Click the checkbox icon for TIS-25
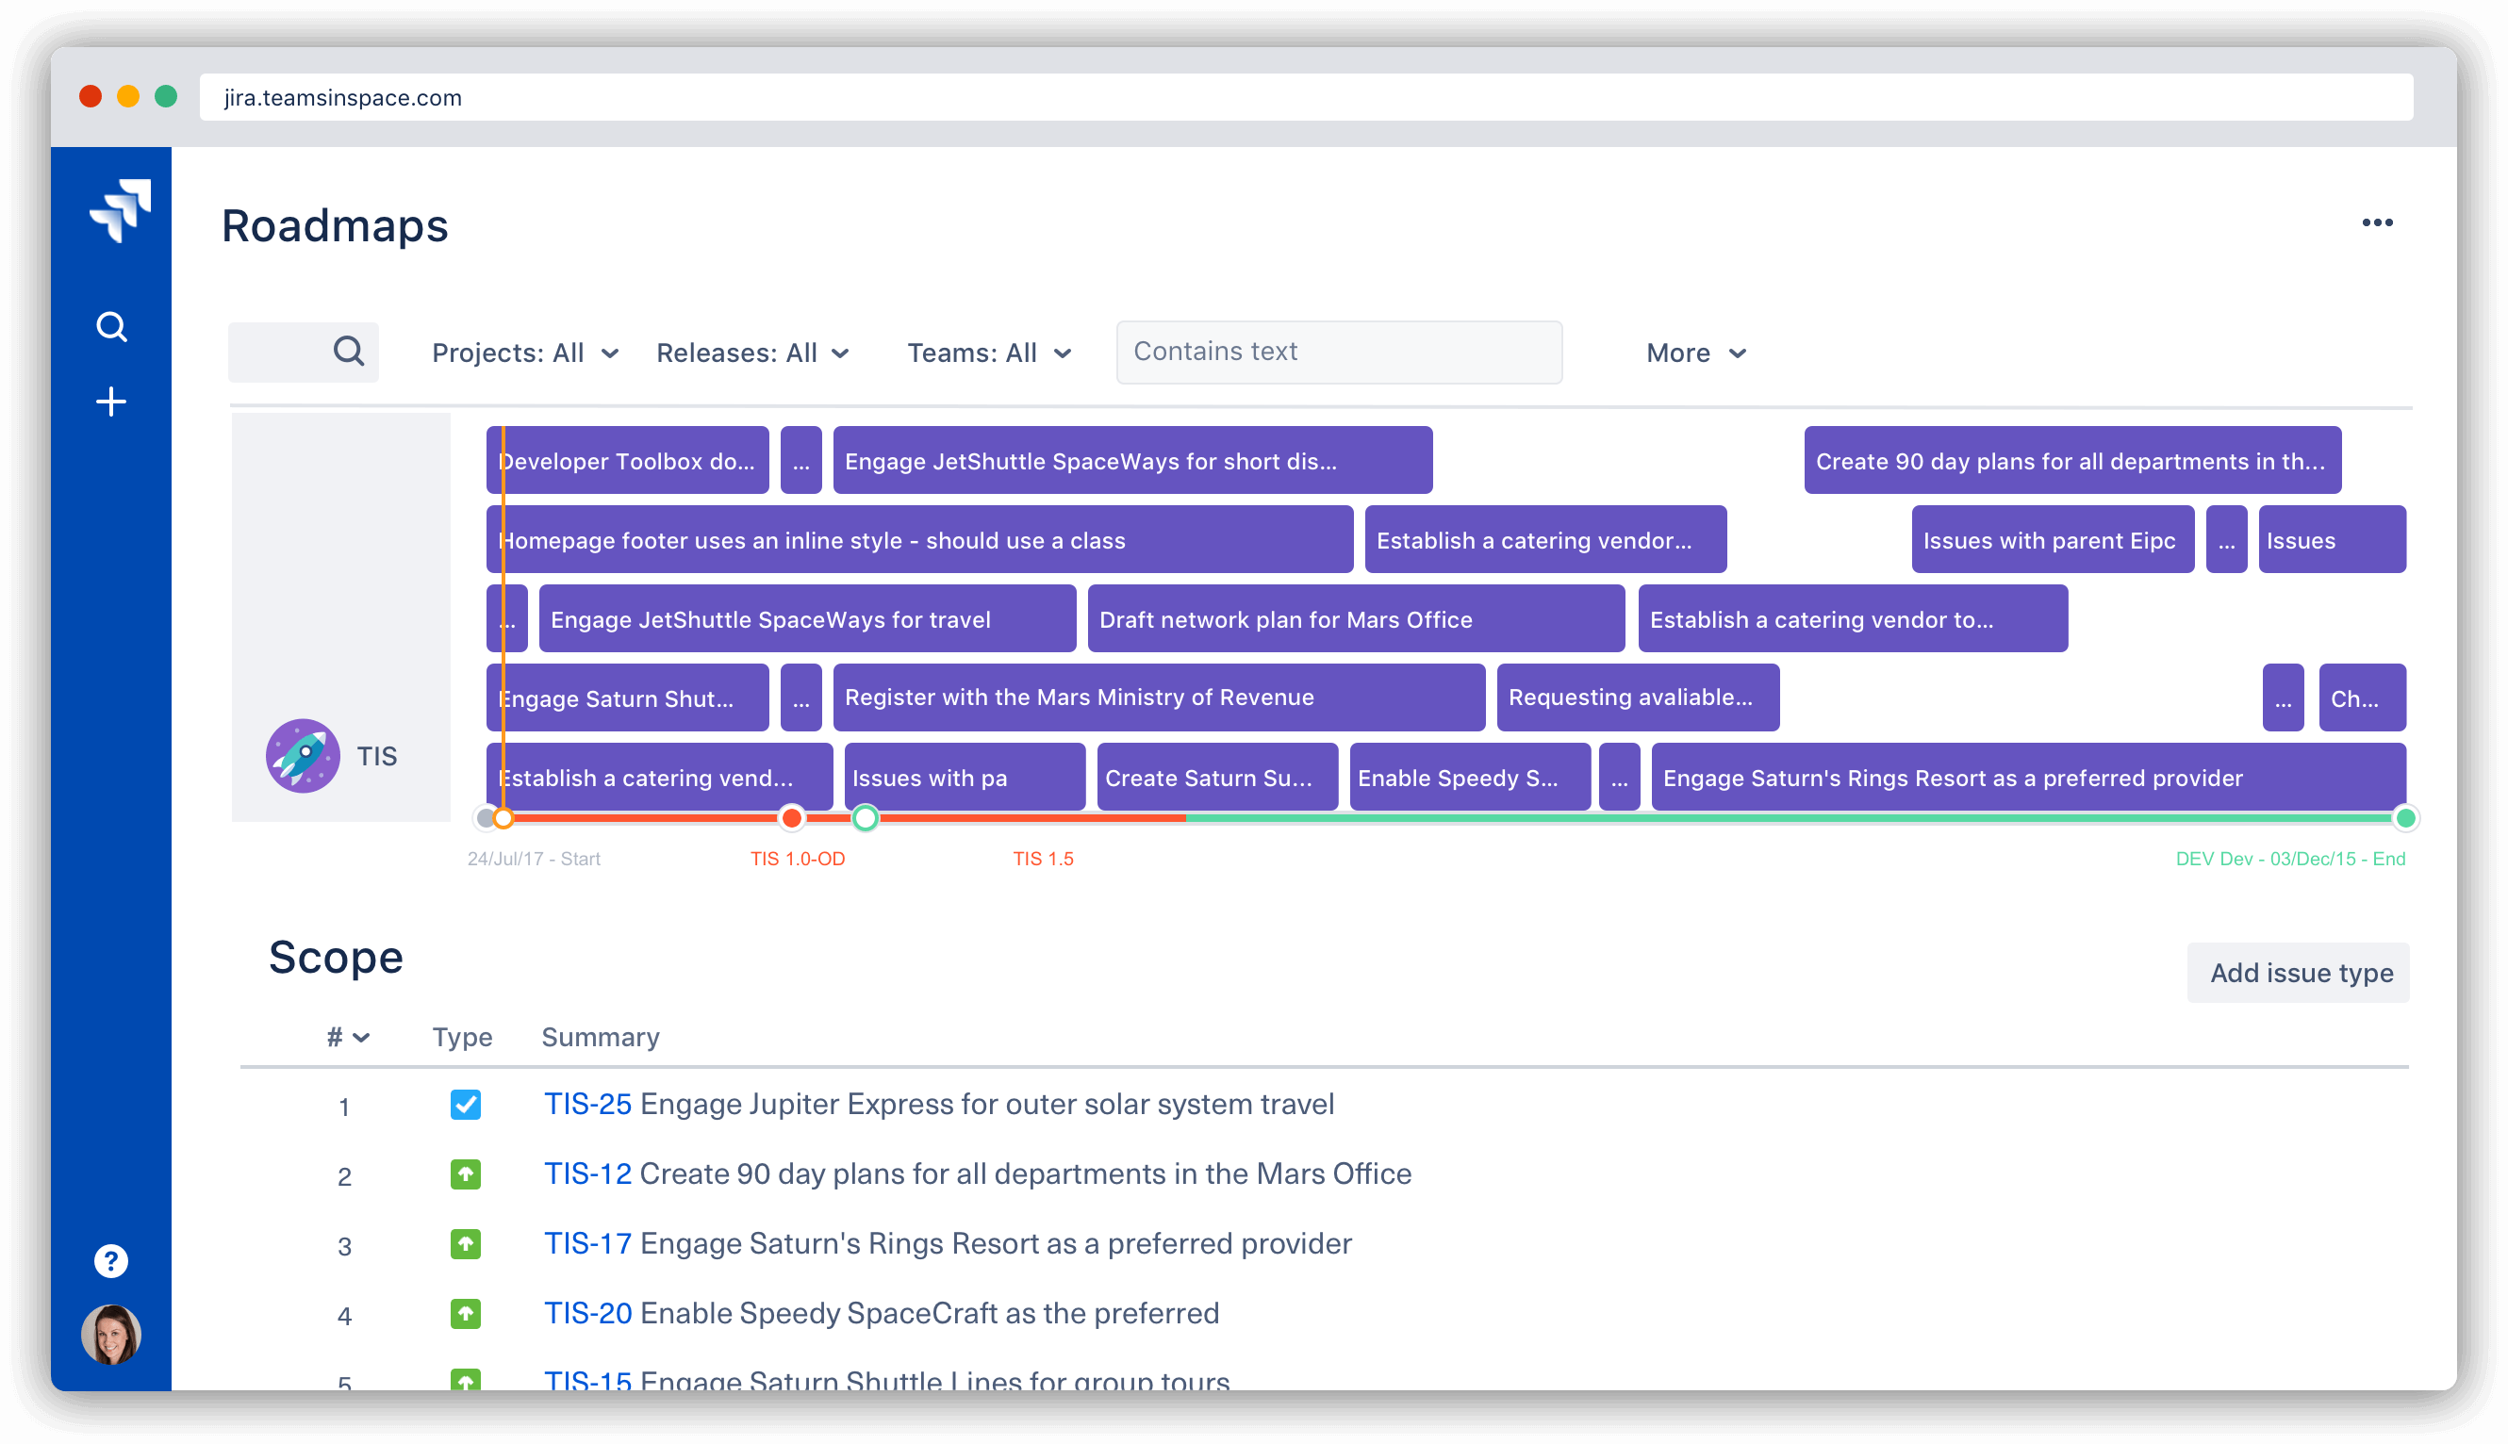The image size is (2508, 1444). [x=463, y=1103]
